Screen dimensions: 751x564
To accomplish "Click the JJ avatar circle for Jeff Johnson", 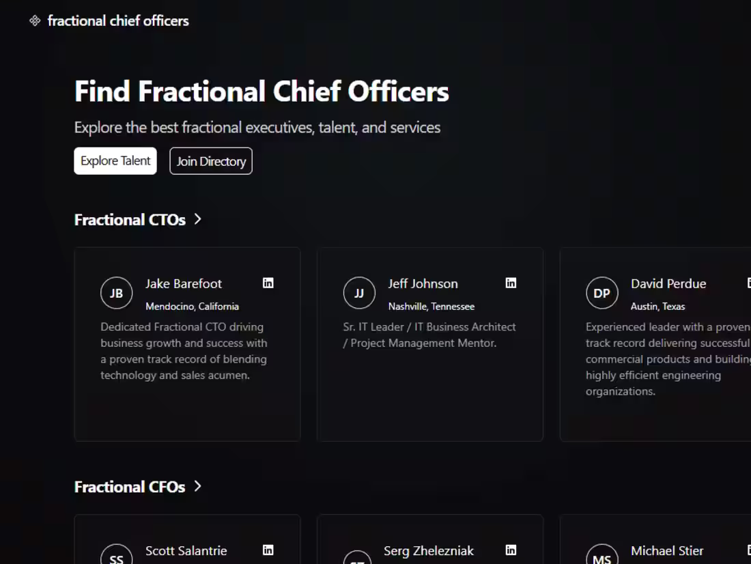I will pyautogui.click(x=359, y=292).
